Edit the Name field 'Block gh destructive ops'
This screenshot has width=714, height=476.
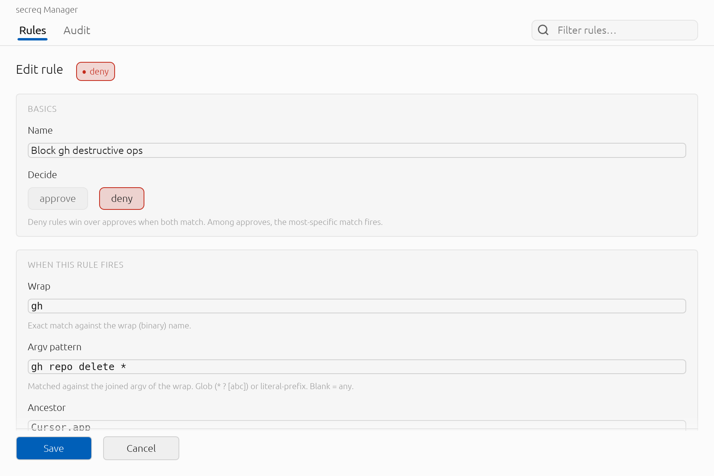pyautogui.click(x=357, y=150)
